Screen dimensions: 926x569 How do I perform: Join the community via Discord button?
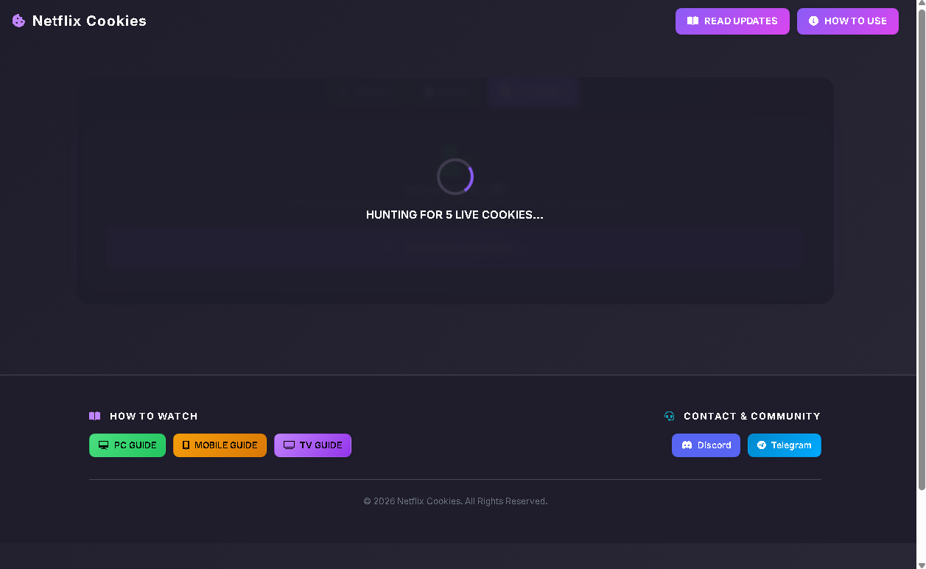click(x=706, y=445)
